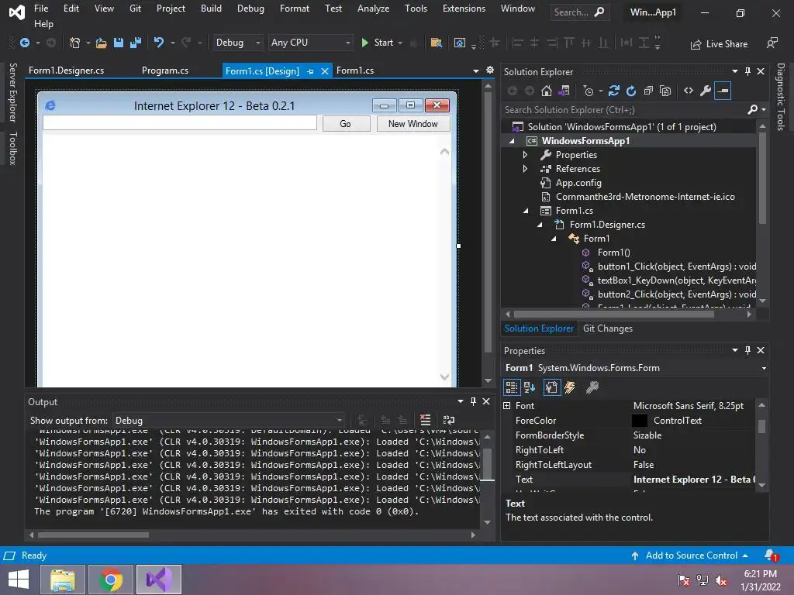Image resolution: width=794 pixels, height=595 pixels.
Task: Open the Toolbox side panel
Action: click(12, 148)
